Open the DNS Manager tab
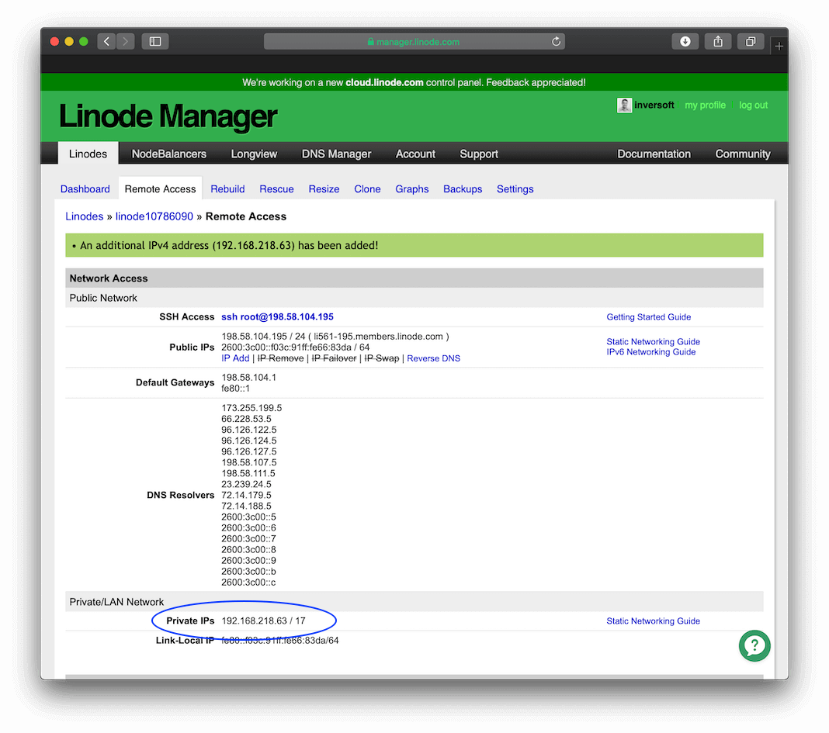This screenshot has width=829, height=733. pyautogui.click(x=336, y=154)
